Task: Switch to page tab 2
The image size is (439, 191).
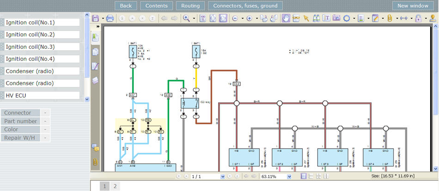Action: pos(115,186)
